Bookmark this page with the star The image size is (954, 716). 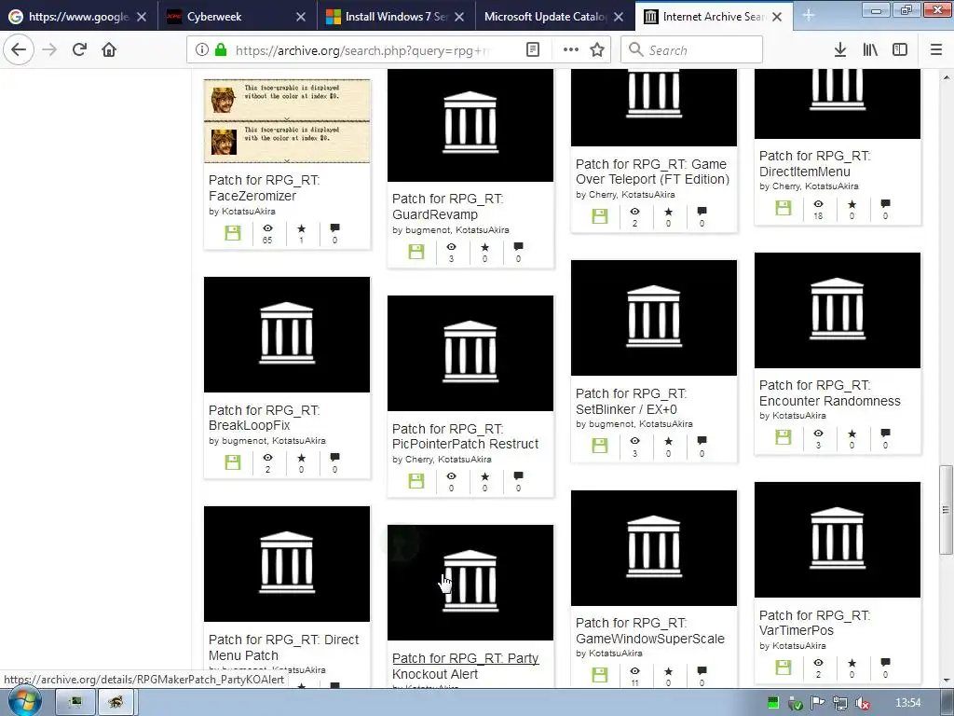coord(597,50)
